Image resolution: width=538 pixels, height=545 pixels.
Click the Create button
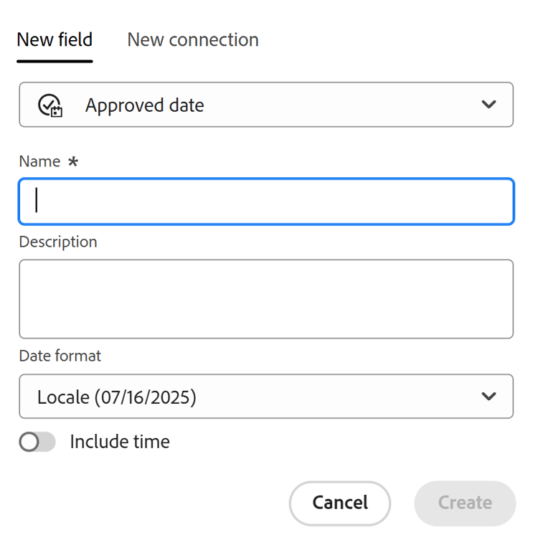[465, 503]
